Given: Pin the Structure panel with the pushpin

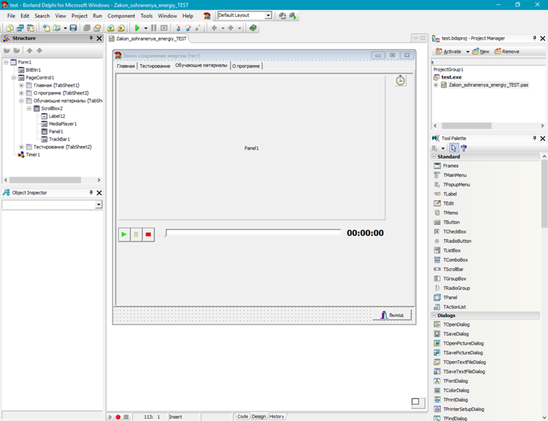Looking at the screenshot, I should (91, 39).
